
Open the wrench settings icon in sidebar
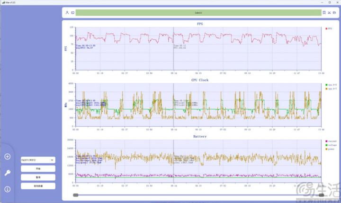point(8,173)
